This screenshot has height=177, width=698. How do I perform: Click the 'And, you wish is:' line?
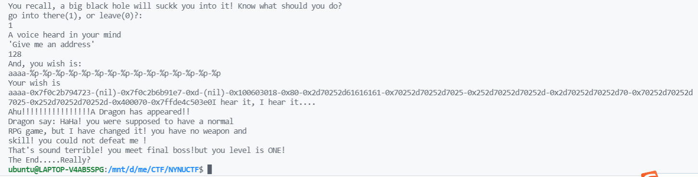pyautogui.click(x=45, y=64)
